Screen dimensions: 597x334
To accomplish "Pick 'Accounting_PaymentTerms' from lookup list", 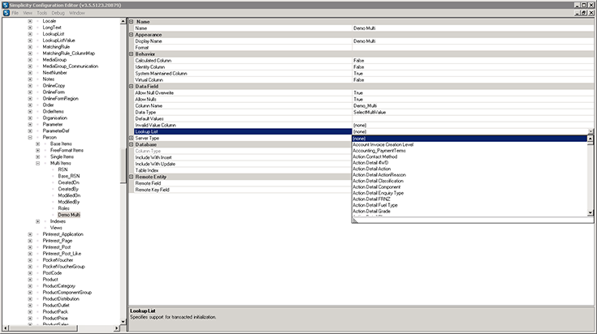I will (x=379, y=151).
